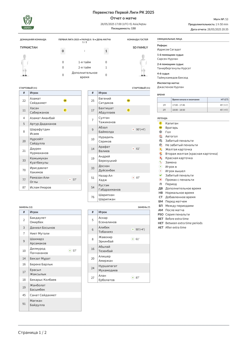Click the GK badge beside Евгений Ситдиков
Image resolution: width=239 pixels, height=338 pixels.
(129, 101)
